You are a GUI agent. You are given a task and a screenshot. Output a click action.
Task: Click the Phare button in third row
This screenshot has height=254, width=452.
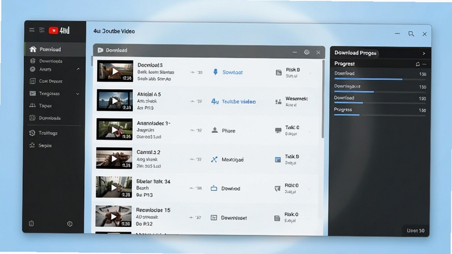228,131
